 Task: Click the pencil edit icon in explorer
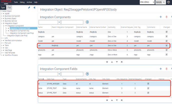29,7
